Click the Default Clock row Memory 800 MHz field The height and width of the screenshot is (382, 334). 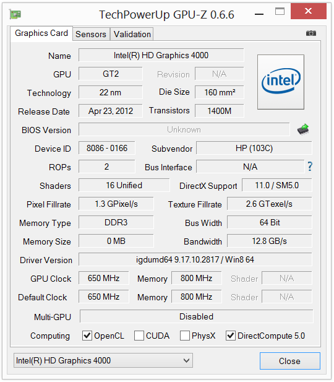[197, 297]
